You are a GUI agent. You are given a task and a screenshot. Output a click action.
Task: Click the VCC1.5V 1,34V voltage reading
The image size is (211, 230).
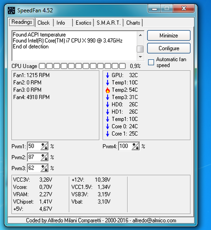(x=91, y=187)
